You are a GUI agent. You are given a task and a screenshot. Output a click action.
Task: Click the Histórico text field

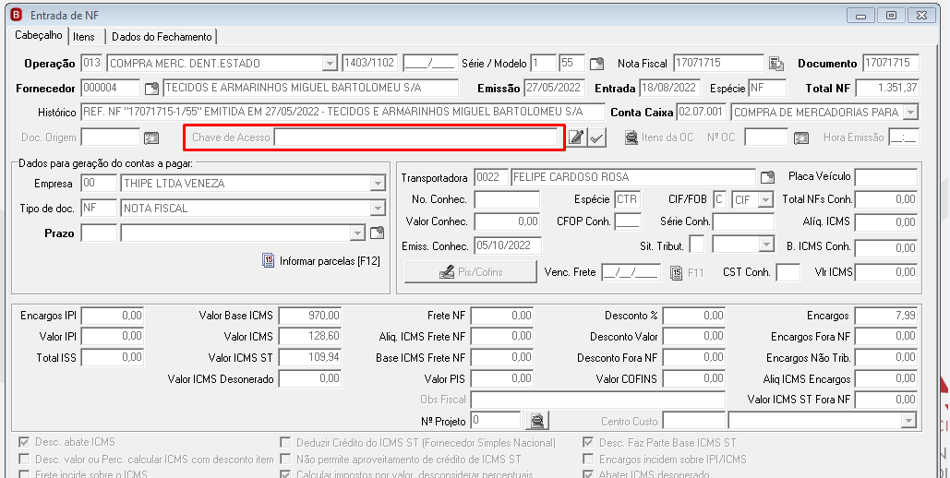[x=343, y=113]
